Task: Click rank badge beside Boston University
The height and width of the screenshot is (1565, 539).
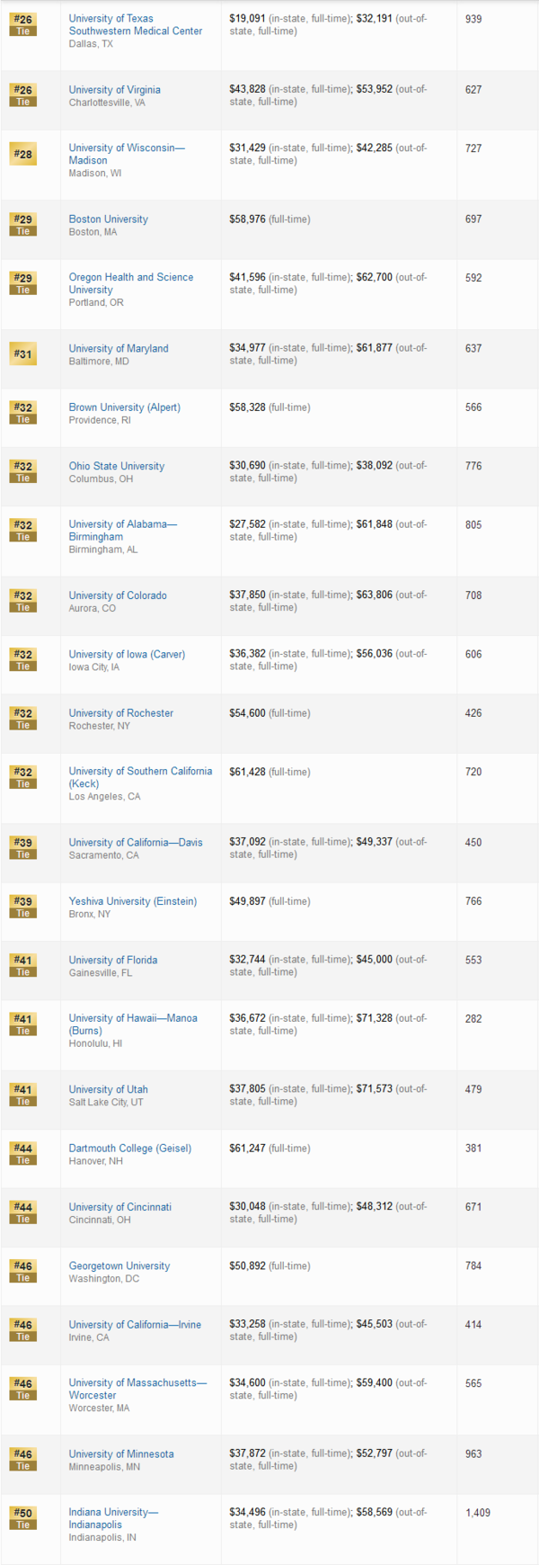Action: [x=23, y=224]
